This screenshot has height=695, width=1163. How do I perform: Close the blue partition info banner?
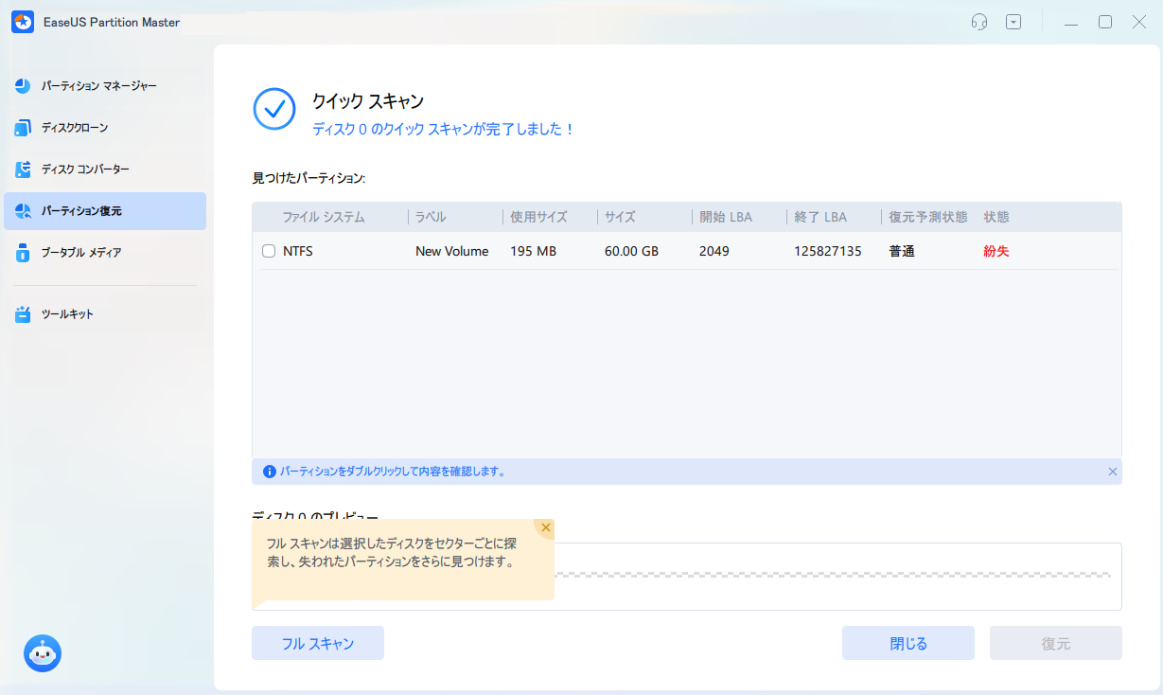1113,471
